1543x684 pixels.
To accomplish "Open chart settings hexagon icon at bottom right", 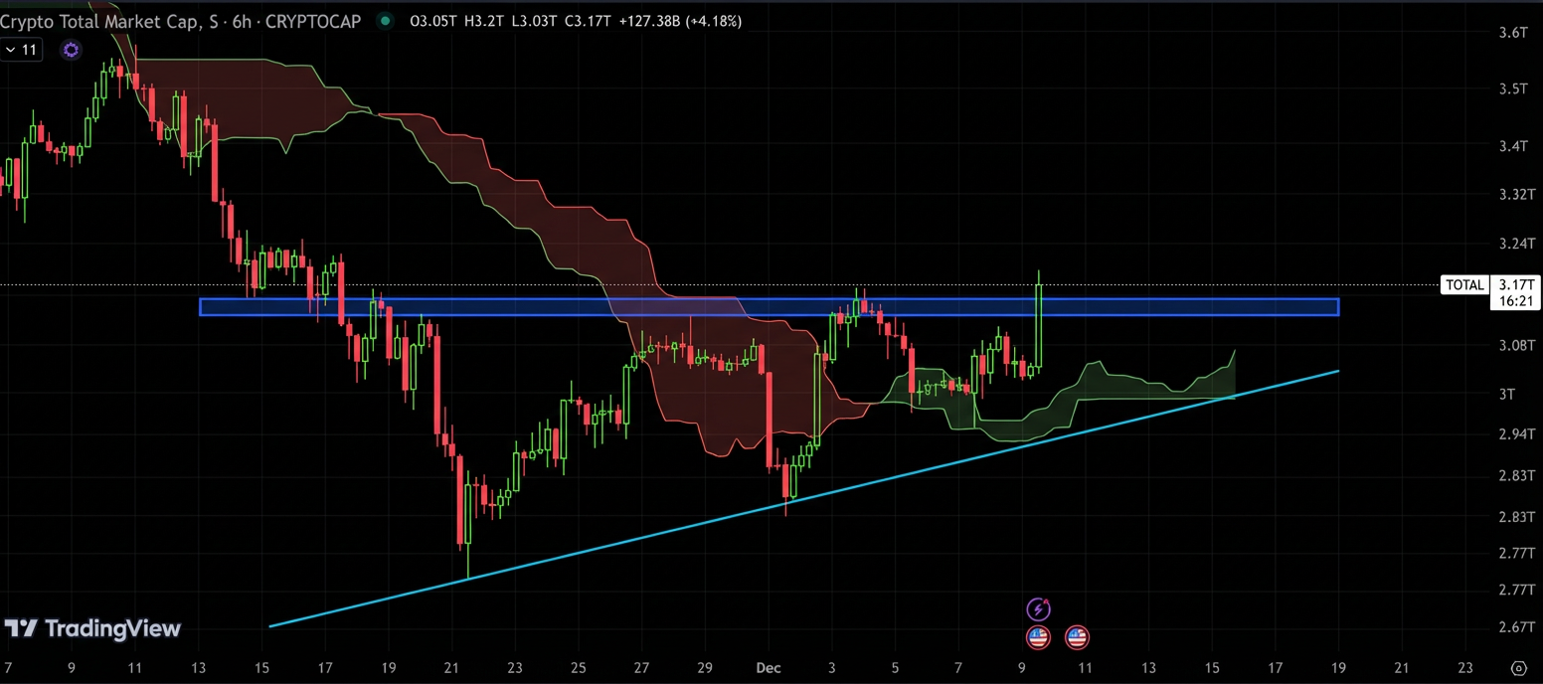I will click(1518, 667).
